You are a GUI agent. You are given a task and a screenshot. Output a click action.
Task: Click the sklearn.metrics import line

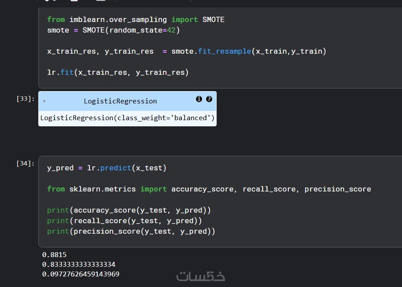click(209, 189)
